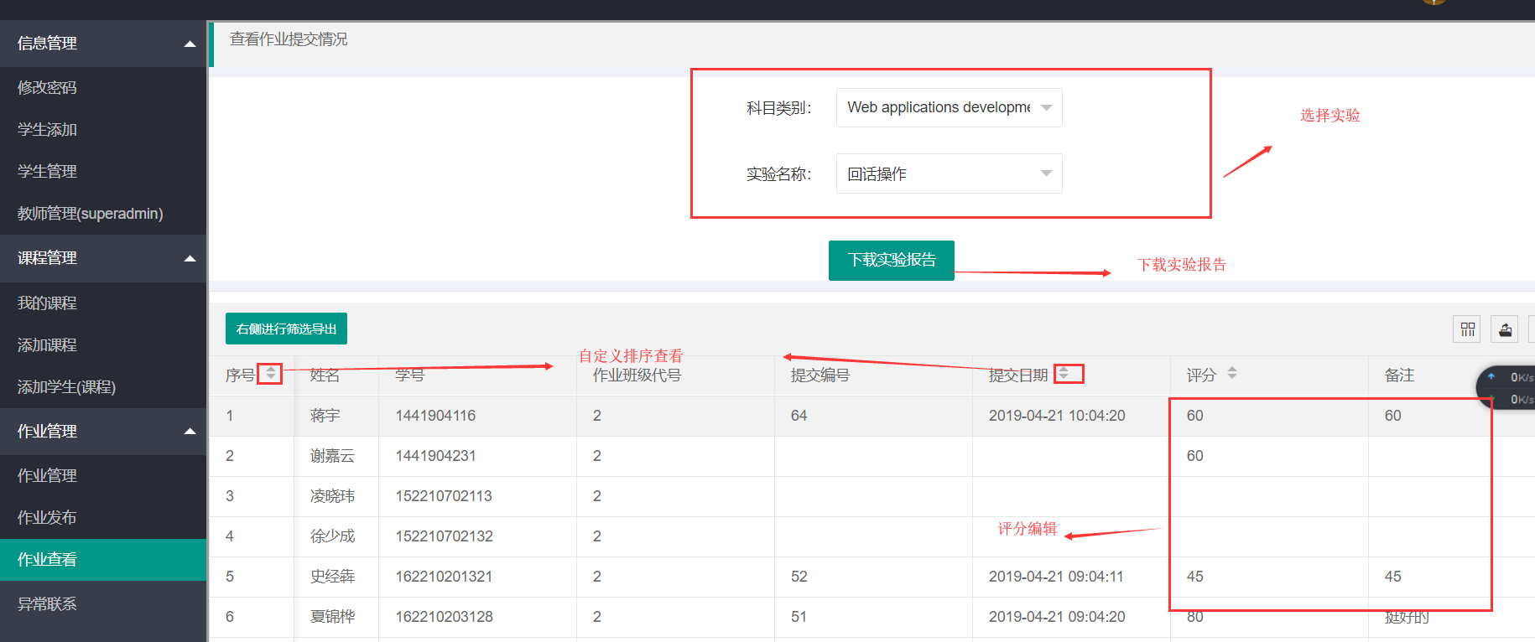
Task: Click submission date 2019-04-21 09:04:11
Action: tap(1056, 577)
